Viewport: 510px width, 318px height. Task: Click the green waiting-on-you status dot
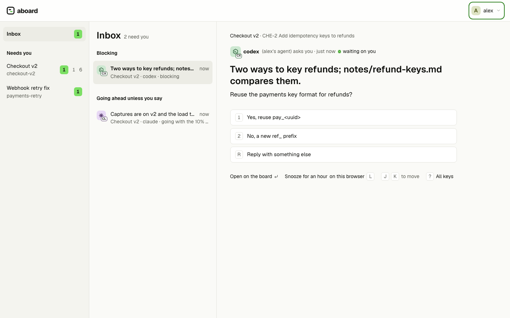[339, 52]
